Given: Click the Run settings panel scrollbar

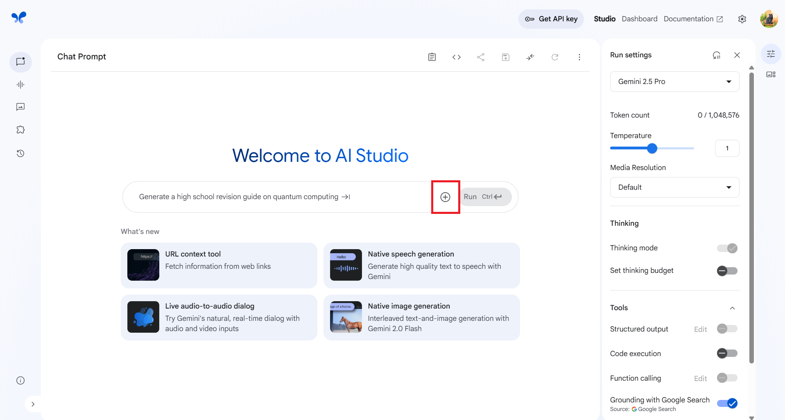Looking at the screenshot, I should coord(751,217).
